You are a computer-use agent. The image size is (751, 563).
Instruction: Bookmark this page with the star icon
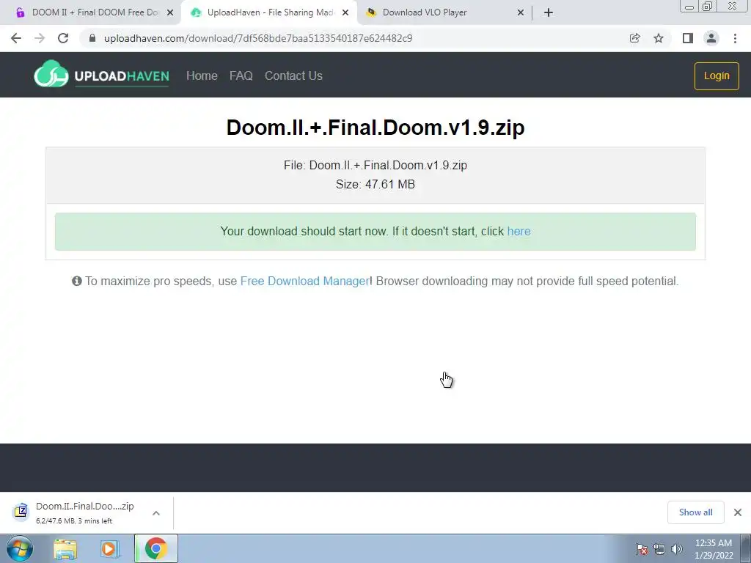pos(659,38)
